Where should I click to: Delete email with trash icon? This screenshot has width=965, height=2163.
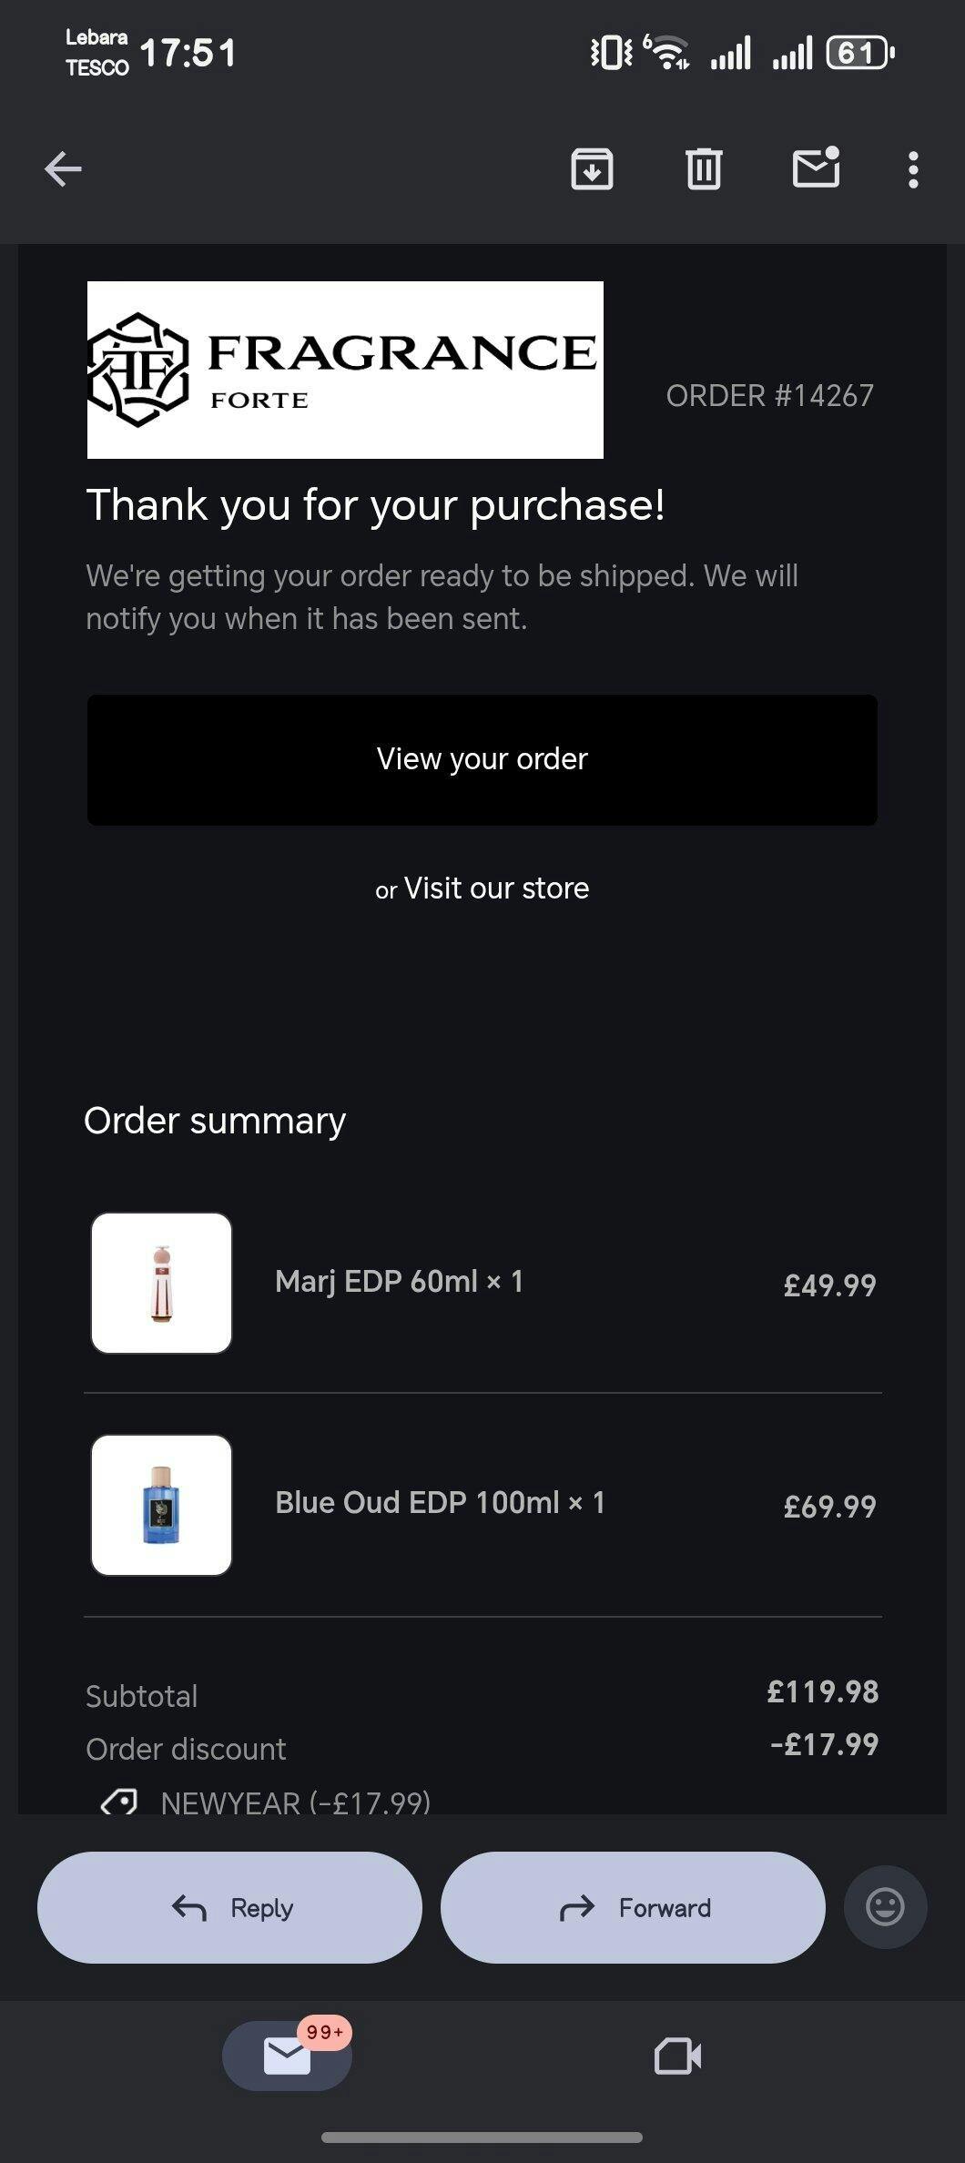(704, 169)
